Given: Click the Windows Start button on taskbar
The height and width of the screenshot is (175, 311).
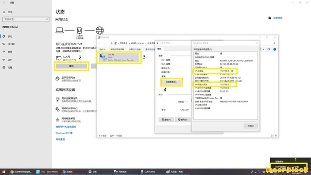Looking at the screenshot, I should [4, 172].
